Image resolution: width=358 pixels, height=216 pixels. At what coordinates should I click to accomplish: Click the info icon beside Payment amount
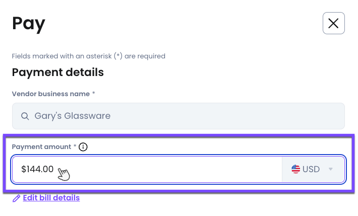(x=84, y=147)
